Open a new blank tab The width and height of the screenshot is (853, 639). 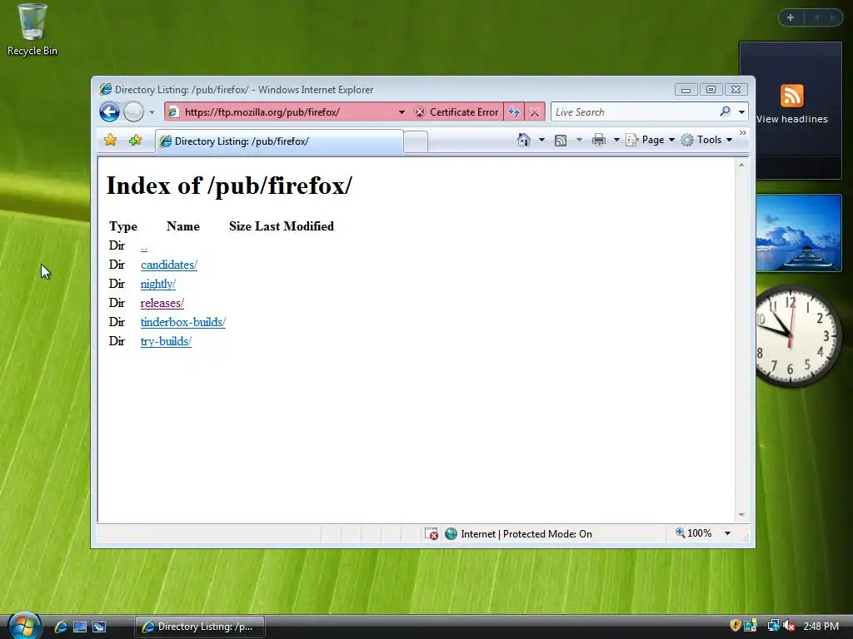pos(416,141)
